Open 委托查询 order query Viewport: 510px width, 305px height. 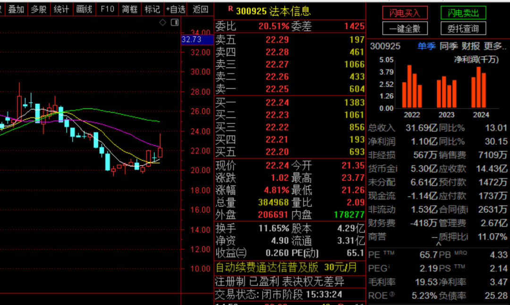pos(464,29)
